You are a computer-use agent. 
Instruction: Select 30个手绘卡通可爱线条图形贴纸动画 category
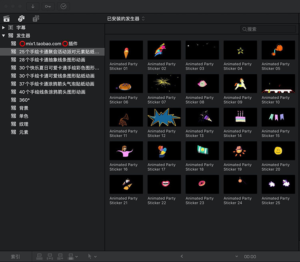coord(52,76)
